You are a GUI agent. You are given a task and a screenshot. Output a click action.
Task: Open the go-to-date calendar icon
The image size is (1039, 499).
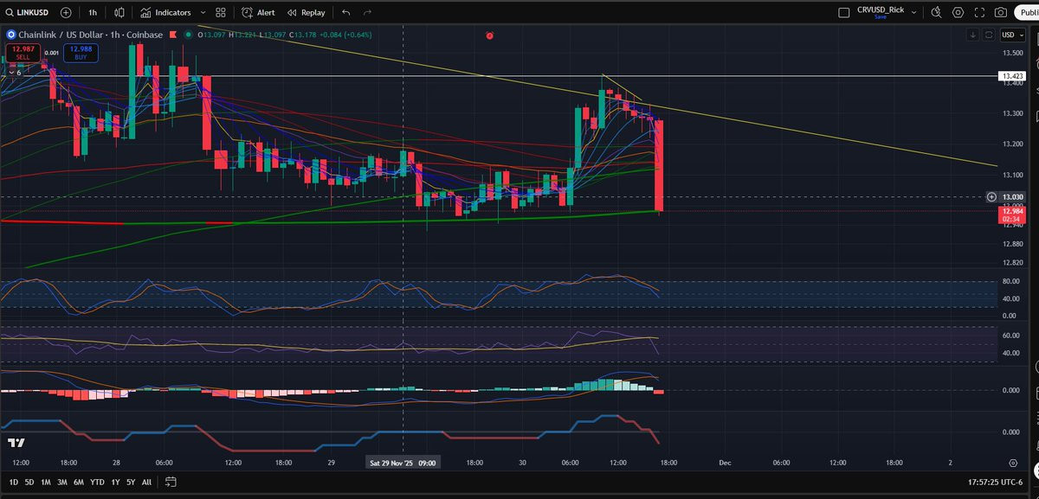click(x=171, y=482)
